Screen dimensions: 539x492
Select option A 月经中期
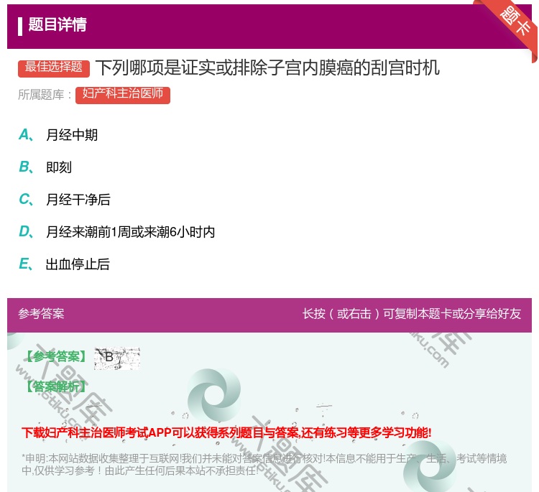58,135
